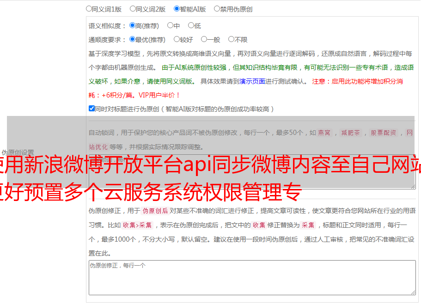Screen dimensions: 421x304
Task: Set 通顺度要求 to 较好
Action: 177,39
